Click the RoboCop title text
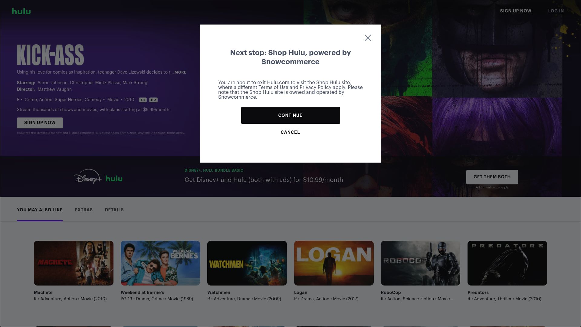 [391, 292]
